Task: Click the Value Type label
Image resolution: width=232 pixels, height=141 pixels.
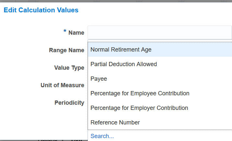Action: click(x=69, y=68)
